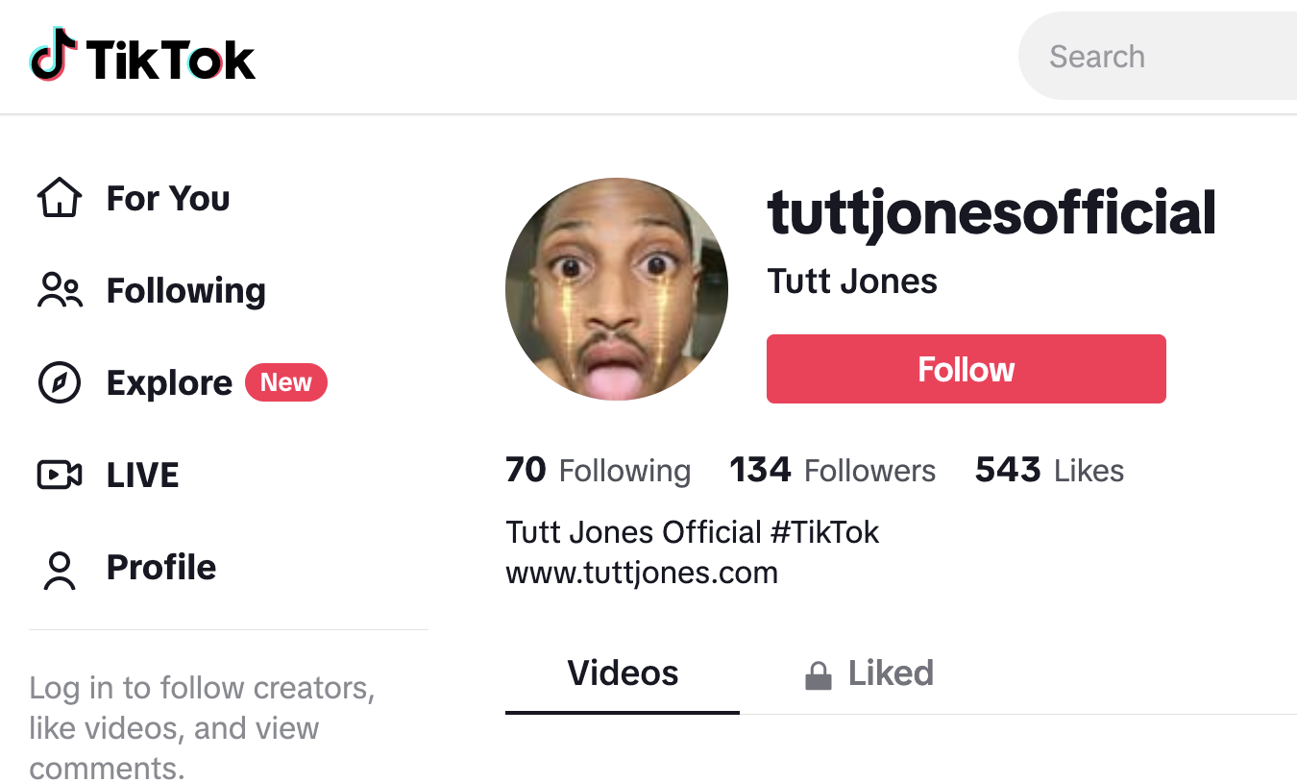1297x782 pixels.
Task: Click the Profile person icon
Action: click(x=60, y=569)
